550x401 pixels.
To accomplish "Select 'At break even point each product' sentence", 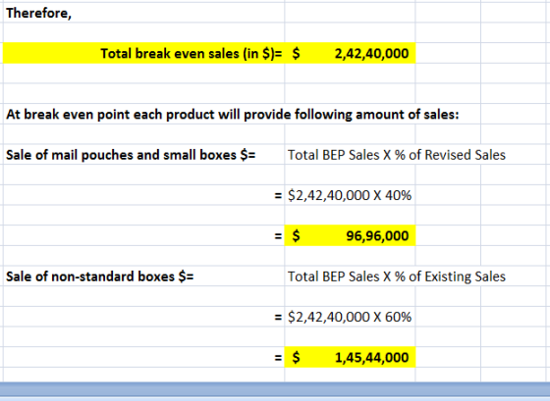I will coord(233,115).
